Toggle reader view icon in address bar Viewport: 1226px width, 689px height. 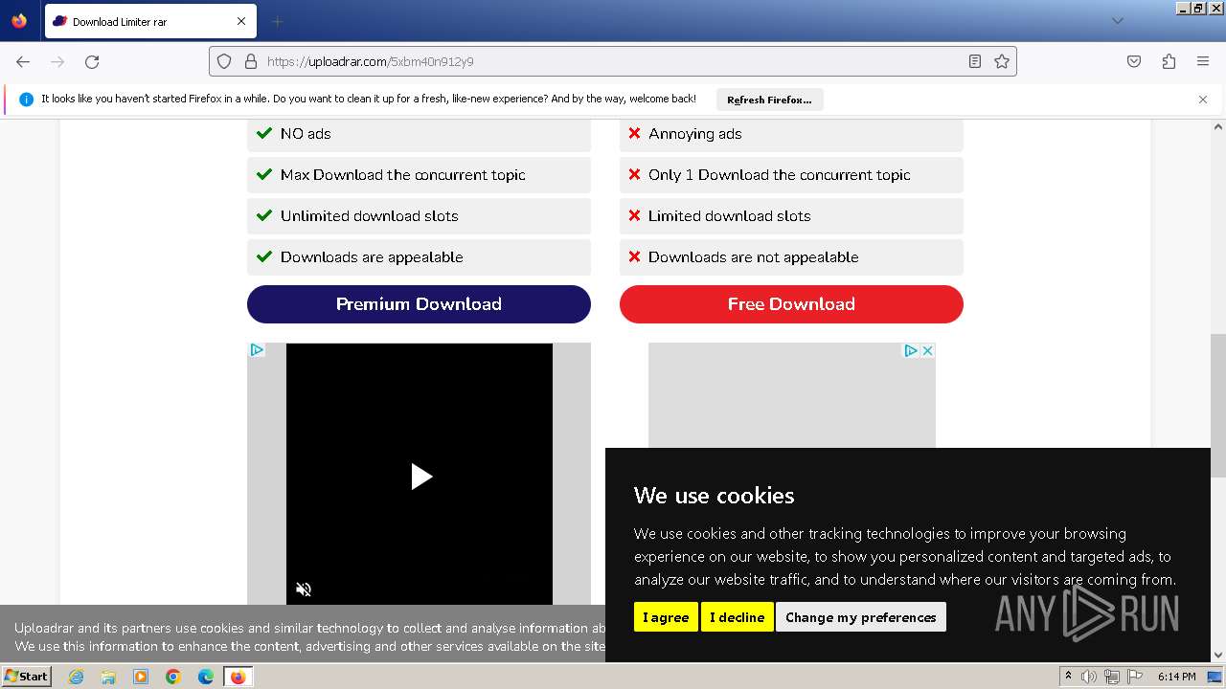[975, 61]
